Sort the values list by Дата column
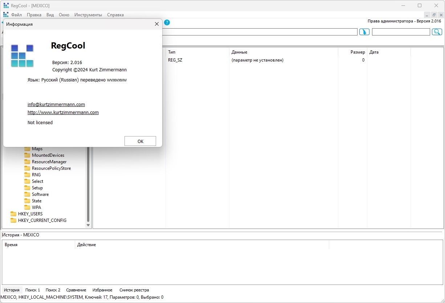The image size is (445, 303). (389, 52)
